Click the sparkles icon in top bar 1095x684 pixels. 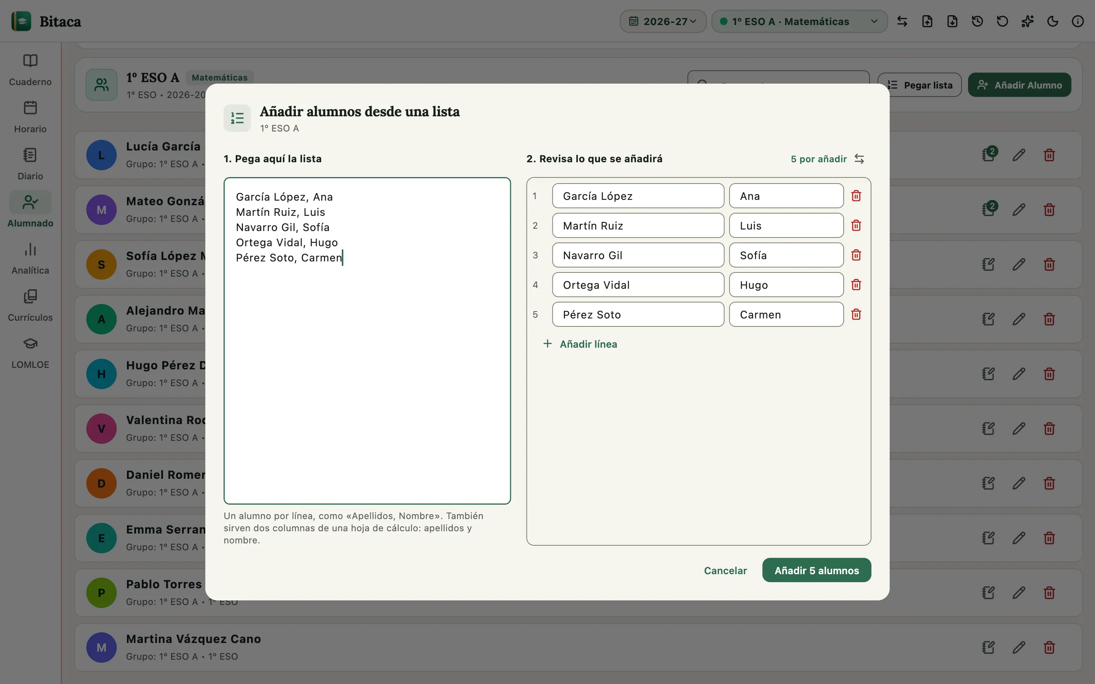coord(1028,21)
